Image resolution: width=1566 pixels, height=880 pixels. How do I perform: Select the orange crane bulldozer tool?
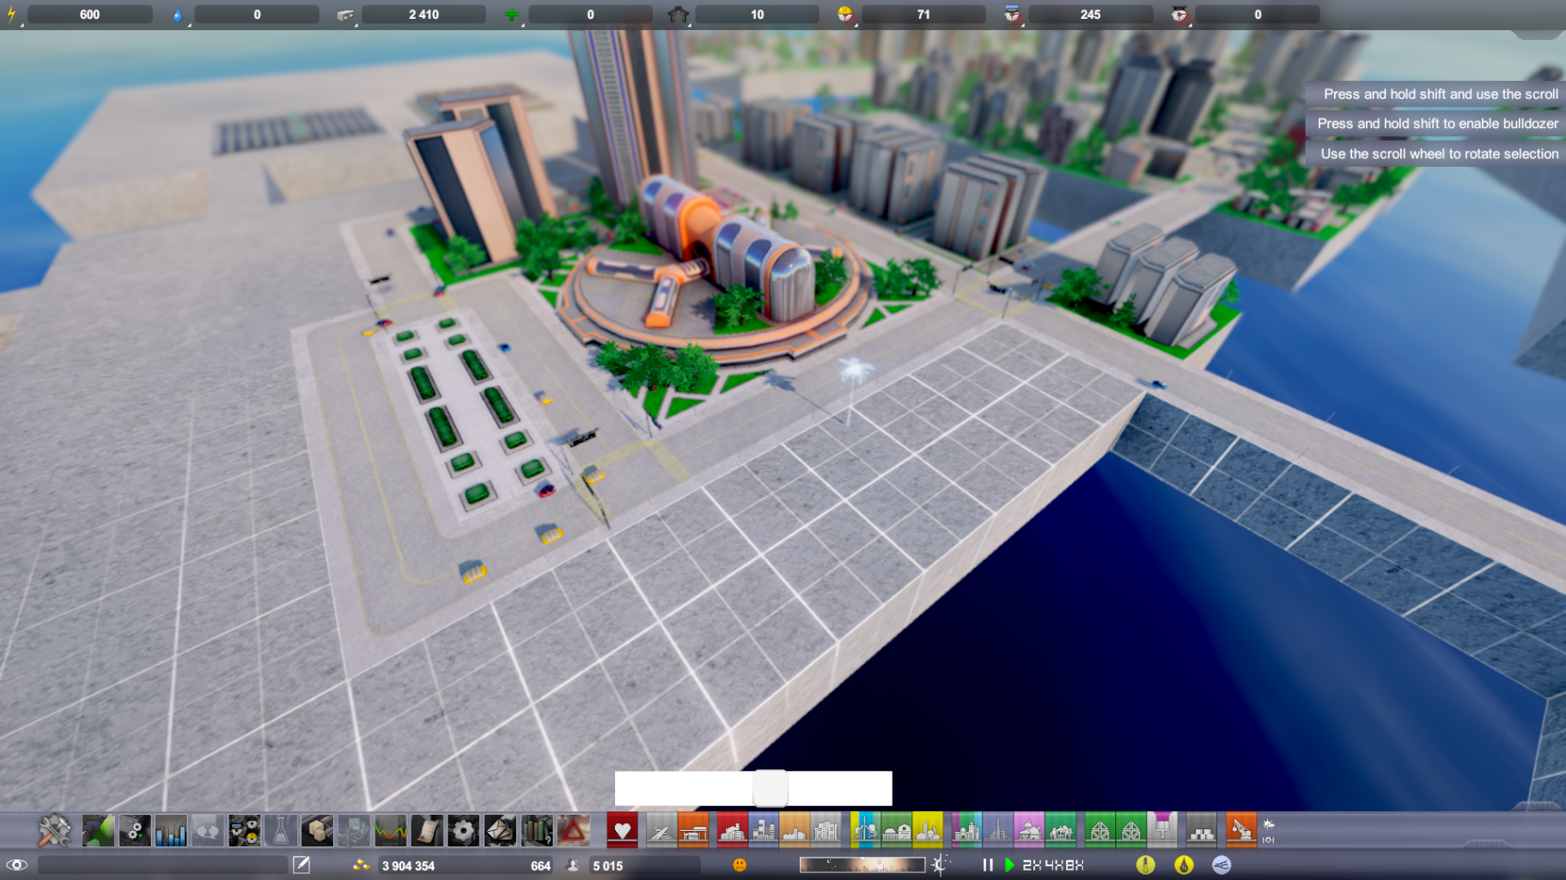tap(1240, 831)
